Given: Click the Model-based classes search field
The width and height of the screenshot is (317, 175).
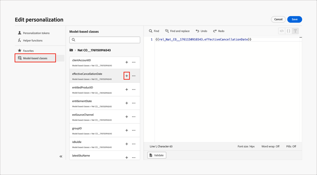Looking at the screenshot, I should pos(105,40).
